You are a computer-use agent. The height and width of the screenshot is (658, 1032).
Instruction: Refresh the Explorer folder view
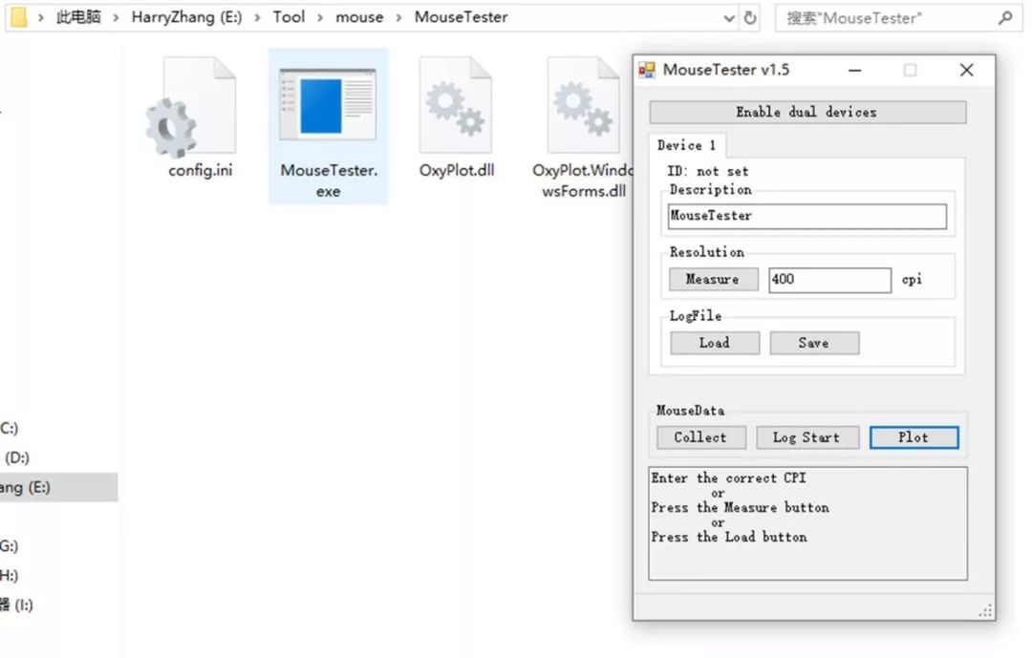[x=750, y=18]
